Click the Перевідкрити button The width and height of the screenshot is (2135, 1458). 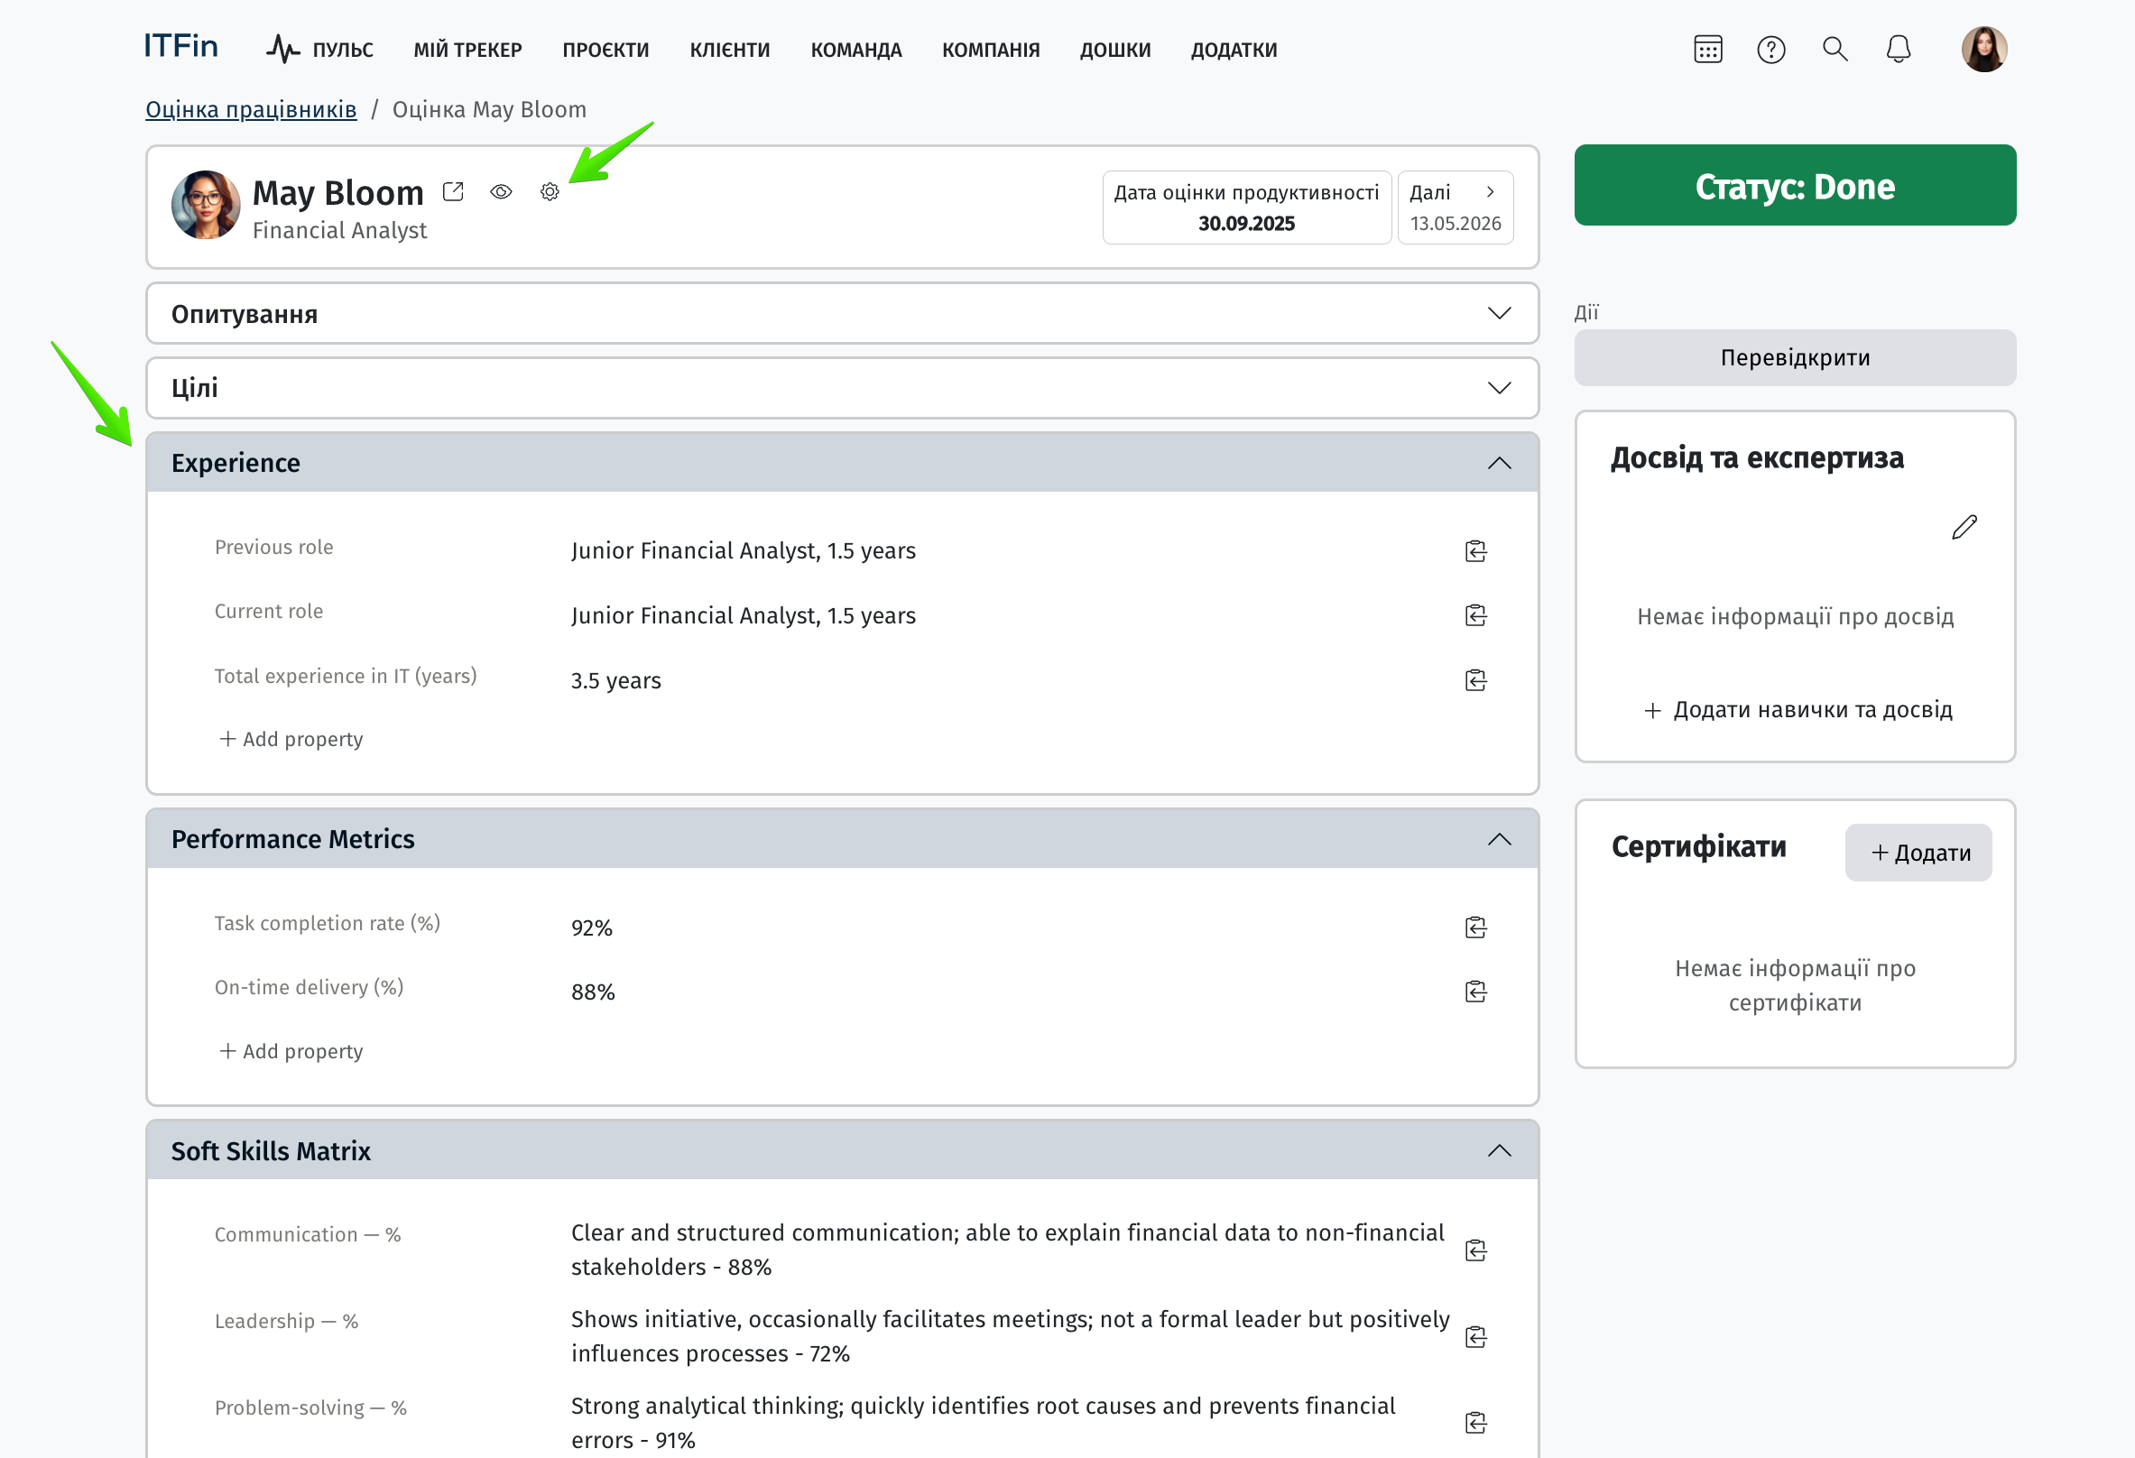[x=1794, y=358]
